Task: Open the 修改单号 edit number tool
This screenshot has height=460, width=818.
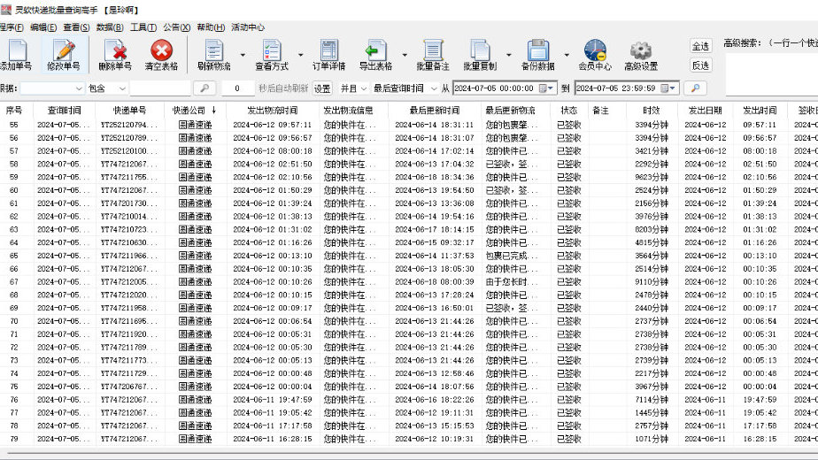Action: click(64, 55)
